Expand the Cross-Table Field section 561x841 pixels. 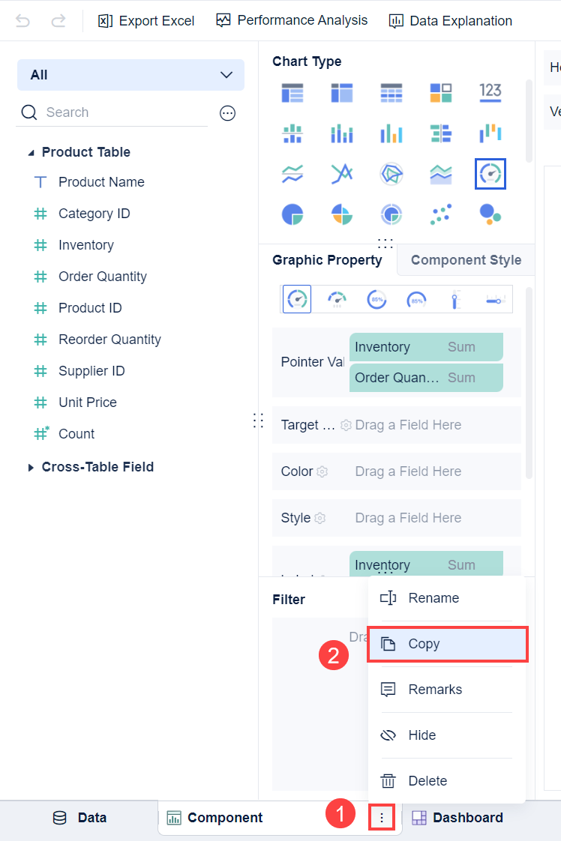[x=97, y=466]
